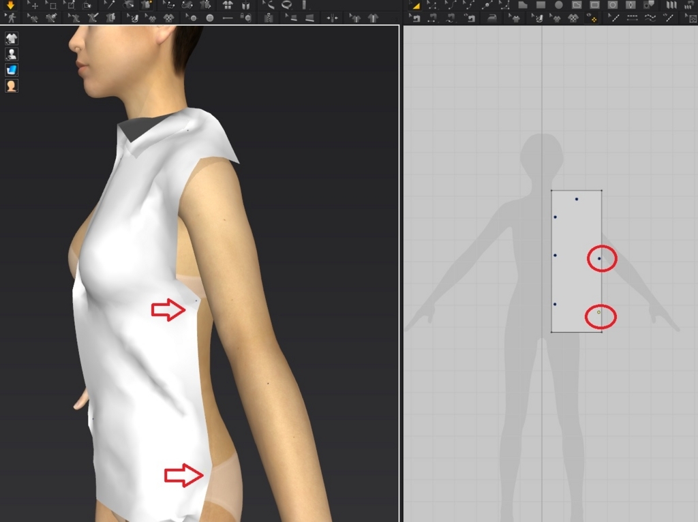
Task: Select the basic tape measure tool
Action: pyautogui.click(x=267, y=5)
